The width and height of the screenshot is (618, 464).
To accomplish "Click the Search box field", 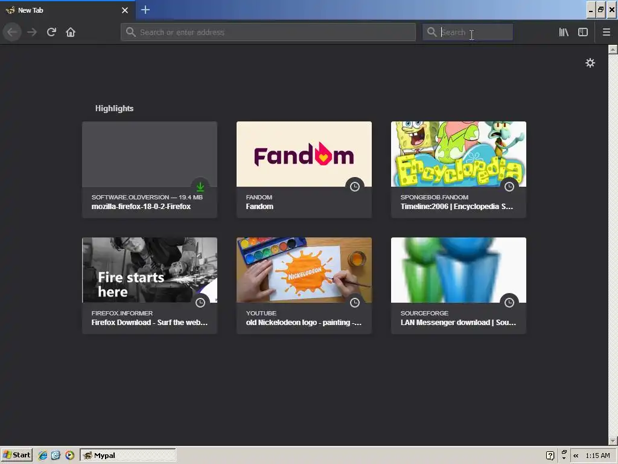I will (x=468, y=33).
